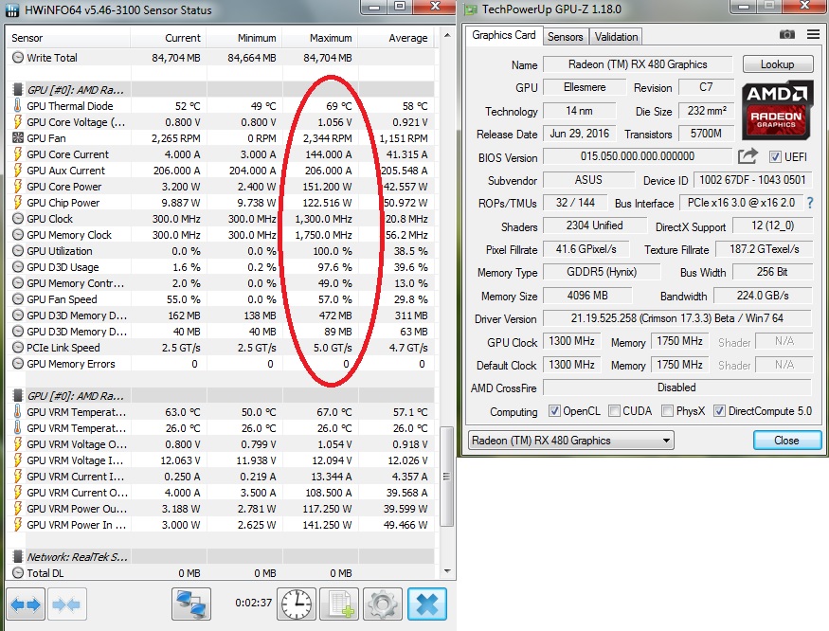Screen dimensions: 829x631
Task: Click the Memory Type GDDR5 (Hynix) value
Action: [601, 273]
